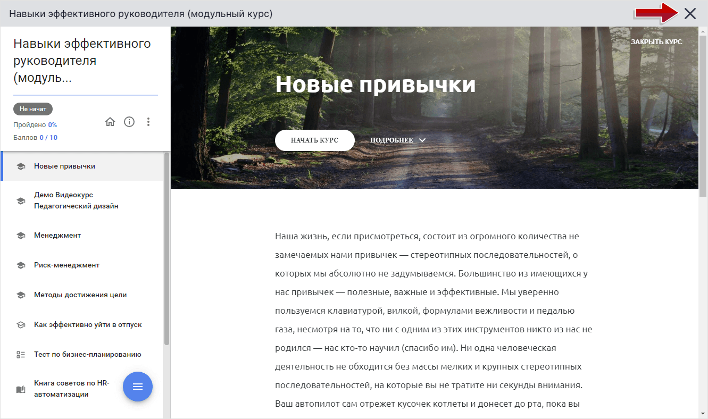This screenshot has width=708, height=419.
Task: Click the test icon beside Тест по бизнес-планированию
Action: (x=21, y=354)
